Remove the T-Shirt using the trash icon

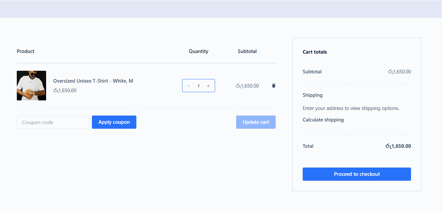[274, 86]
